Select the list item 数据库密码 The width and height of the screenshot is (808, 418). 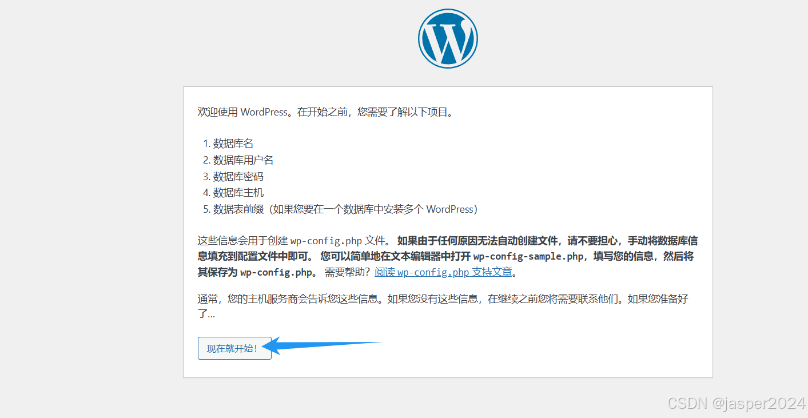238,177
